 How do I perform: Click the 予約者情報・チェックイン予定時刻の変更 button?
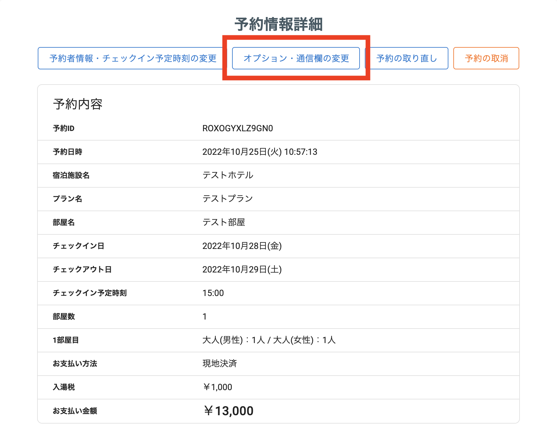tap(133, 58)
